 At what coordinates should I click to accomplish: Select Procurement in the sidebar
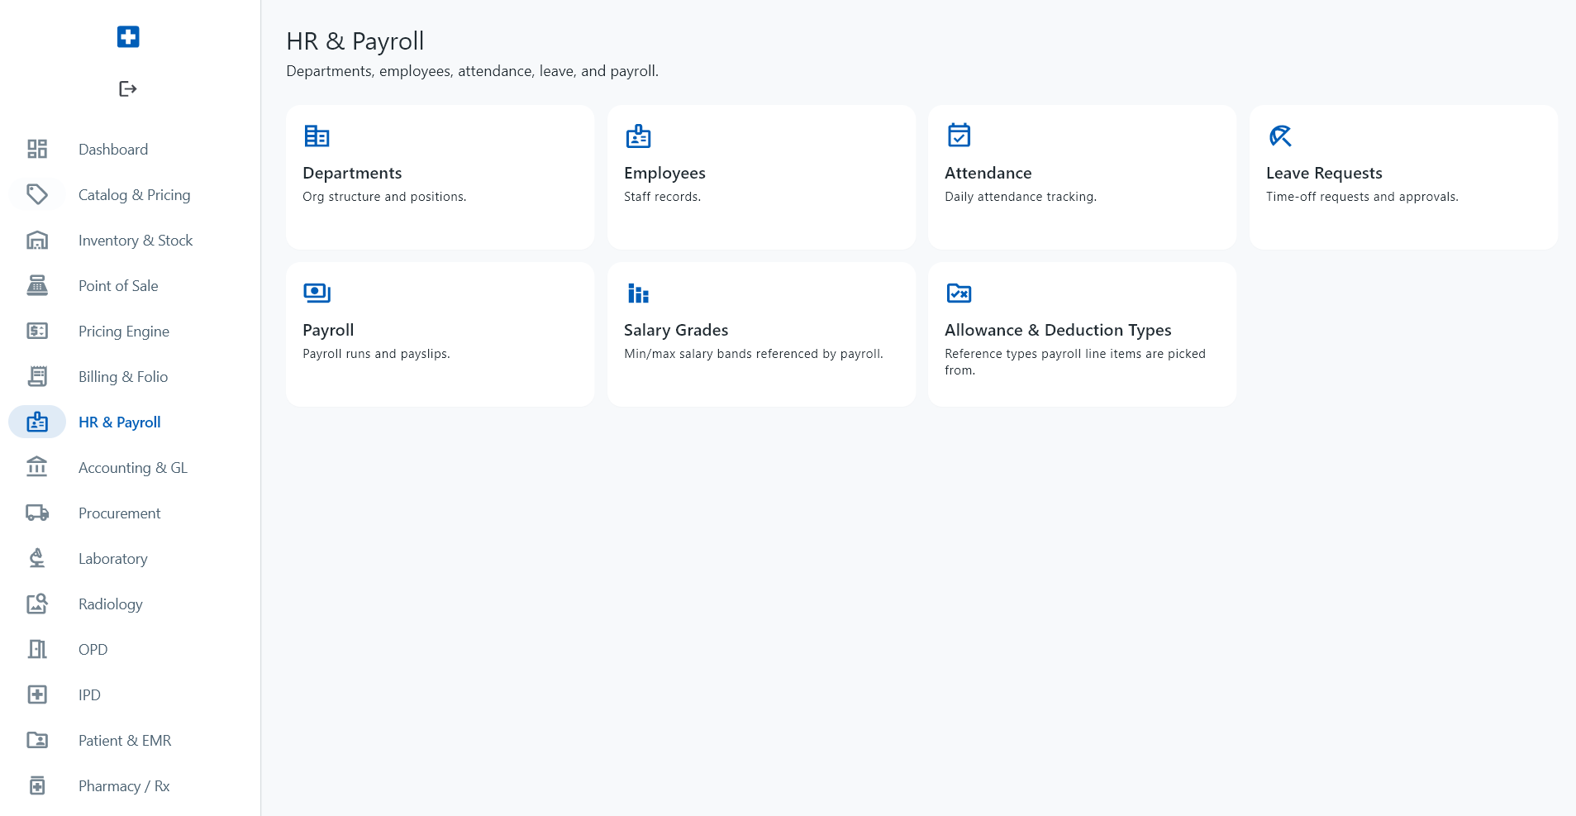(x=120, y=513)
